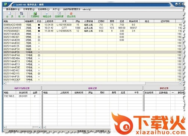Select the 20:24:01 time cell in 临时卡加钱记录
The width and height of the screenshot is (188, 136).
point(23,96)
